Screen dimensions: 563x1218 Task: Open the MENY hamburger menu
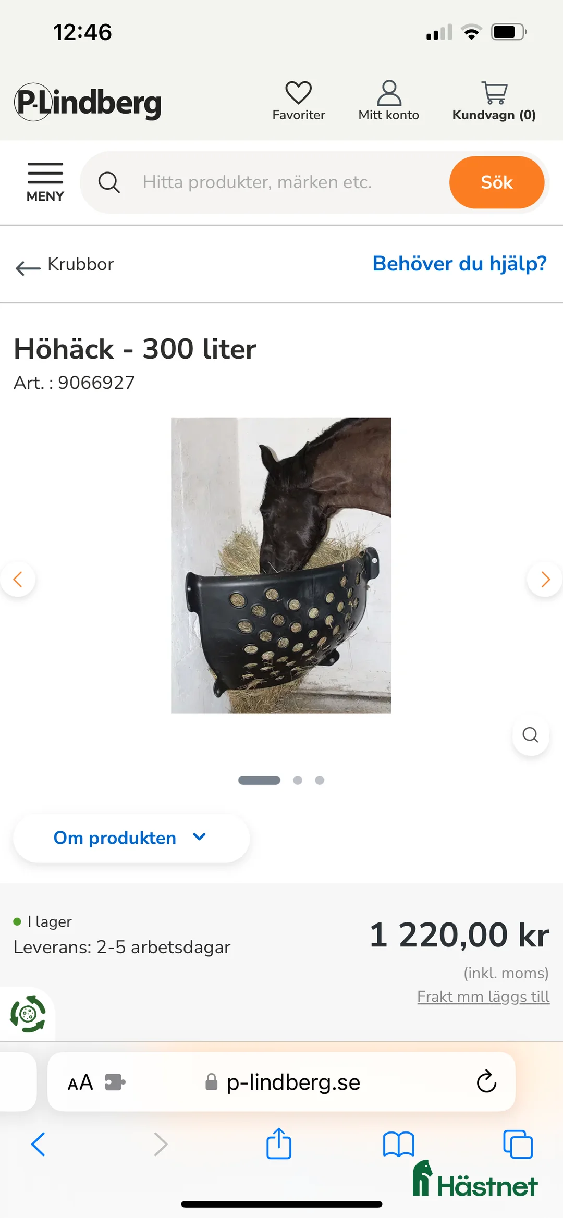pos(45,182)
